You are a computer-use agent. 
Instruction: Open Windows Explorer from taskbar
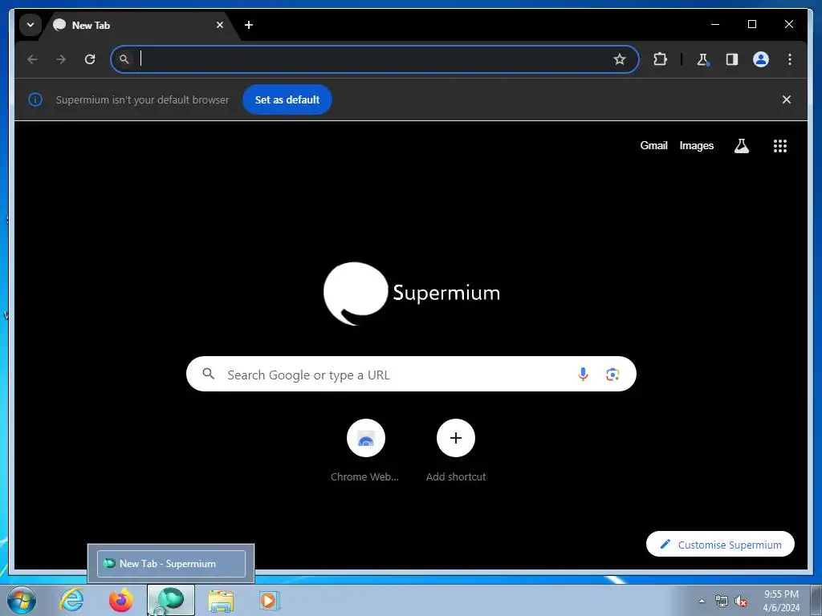point(221,600)
